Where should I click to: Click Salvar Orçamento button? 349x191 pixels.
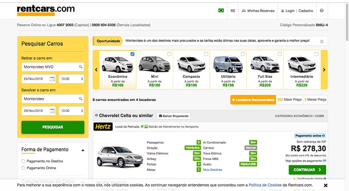pos(174,116)
